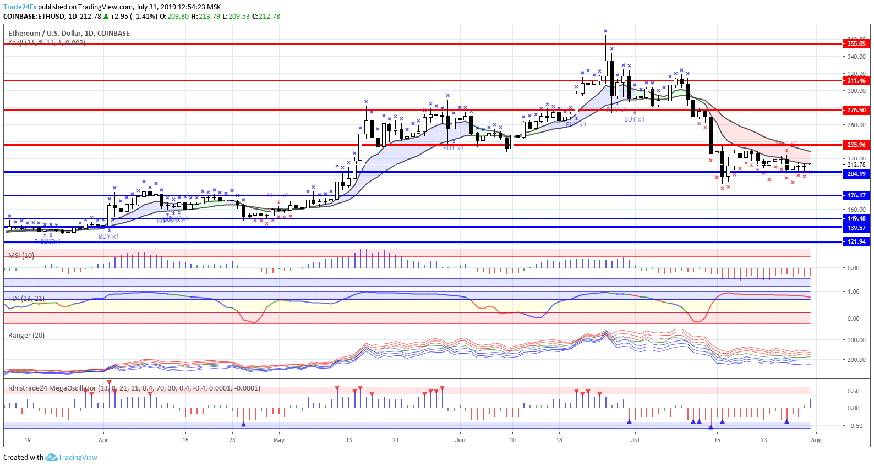Click the L:209.53 low price value in the header
This screenshot has height=467, width=874.
coord(236,17)
